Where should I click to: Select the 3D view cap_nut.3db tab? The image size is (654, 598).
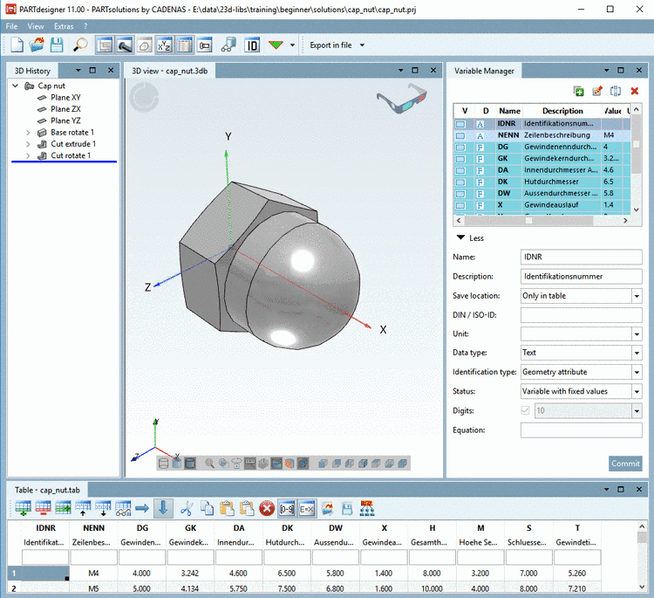pyautogui.click(x=168, y=70)
